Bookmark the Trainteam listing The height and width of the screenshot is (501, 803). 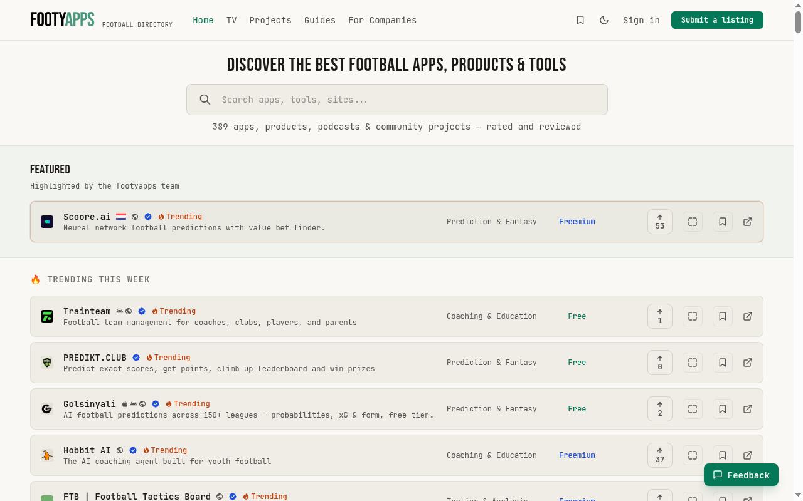pos(723,316)
